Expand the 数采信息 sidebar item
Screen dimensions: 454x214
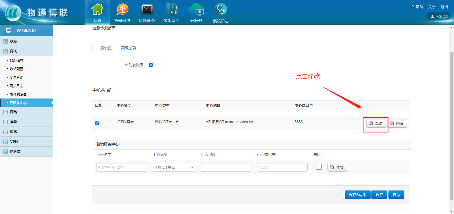pyautogui.click(x=16, y=60)
